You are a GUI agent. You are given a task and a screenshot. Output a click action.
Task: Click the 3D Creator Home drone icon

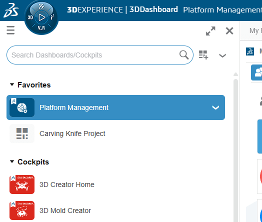22,184
